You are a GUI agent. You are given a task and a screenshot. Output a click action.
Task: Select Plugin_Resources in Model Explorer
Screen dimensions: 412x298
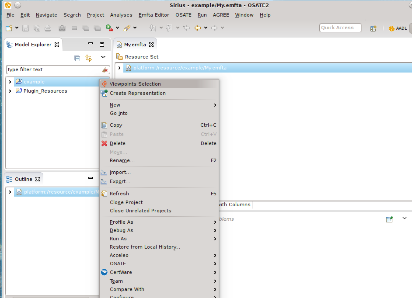click(x=45, y=91)
